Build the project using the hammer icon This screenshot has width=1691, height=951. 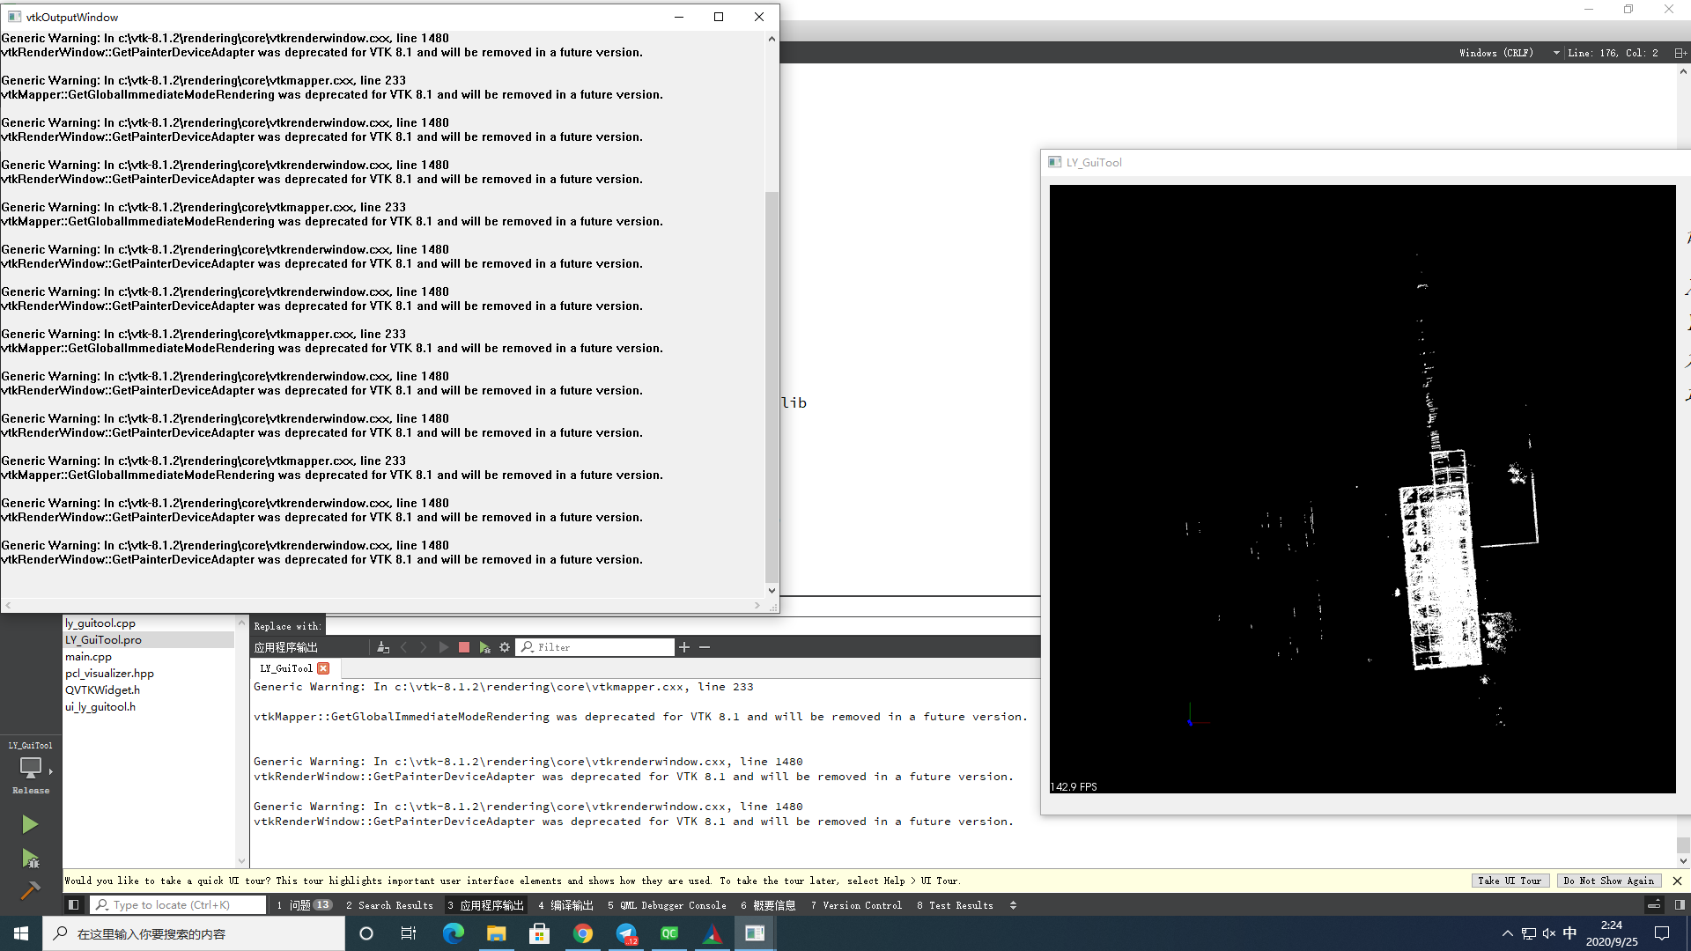point(31,891)
